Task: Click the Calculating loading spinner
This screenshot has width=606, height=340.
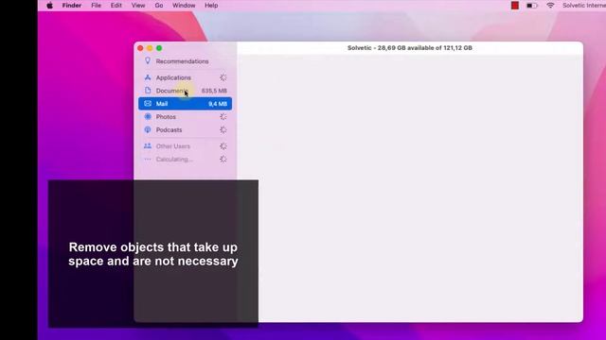Action: [223, 160]
